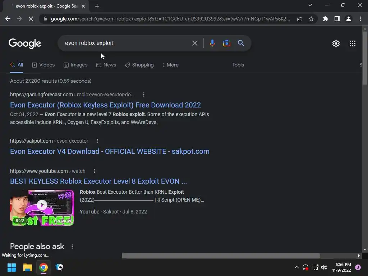
Task: Start a voice search with microphone
Action: click(x=212, y=43)
